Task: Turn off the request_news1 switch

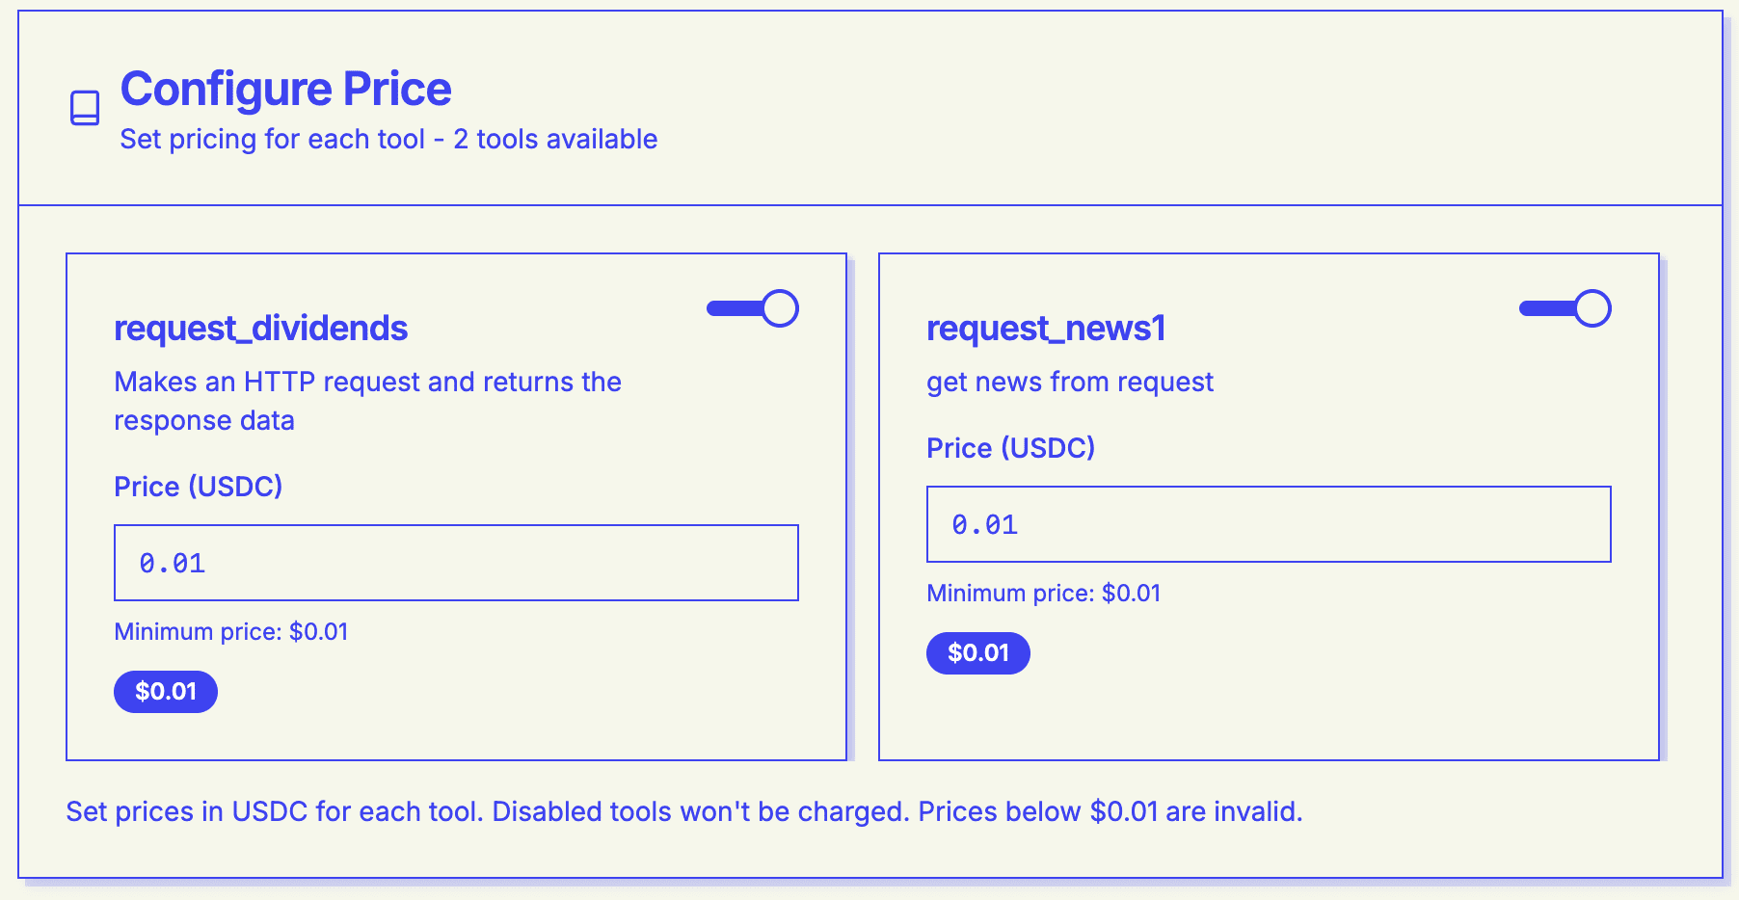Action: 1566,308
